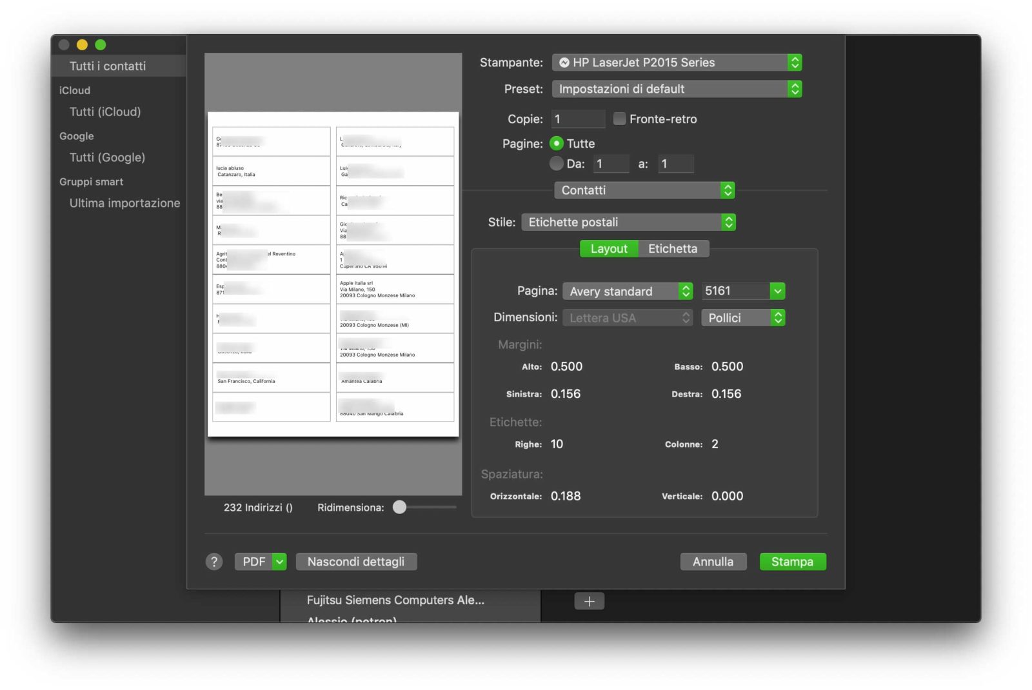Click the Gruppi smart section header

[92, 182]
